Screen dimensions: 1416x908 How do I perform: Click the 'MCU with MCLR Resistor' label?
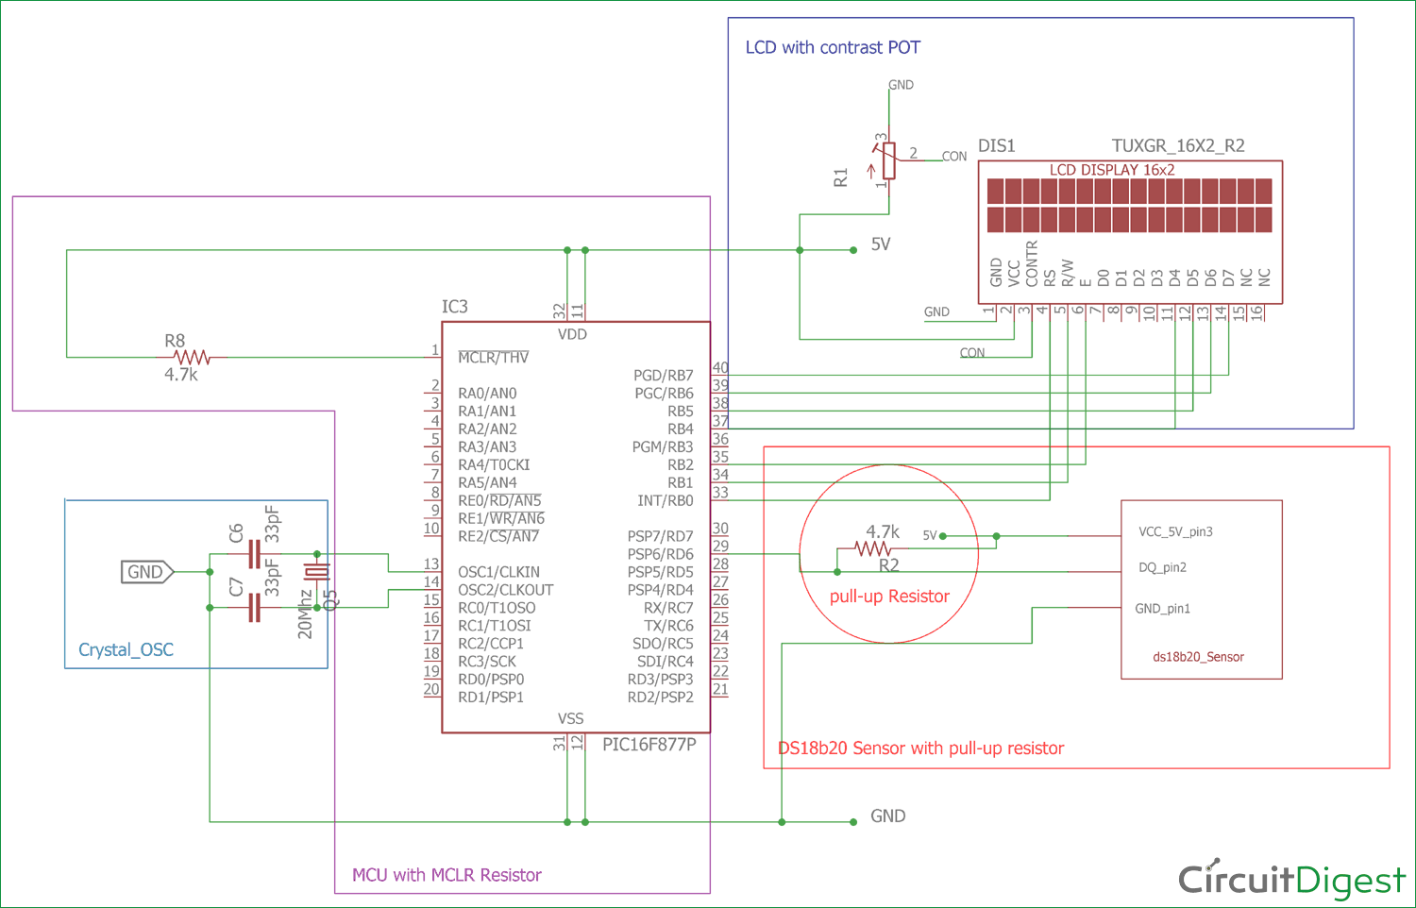(447, 875)
